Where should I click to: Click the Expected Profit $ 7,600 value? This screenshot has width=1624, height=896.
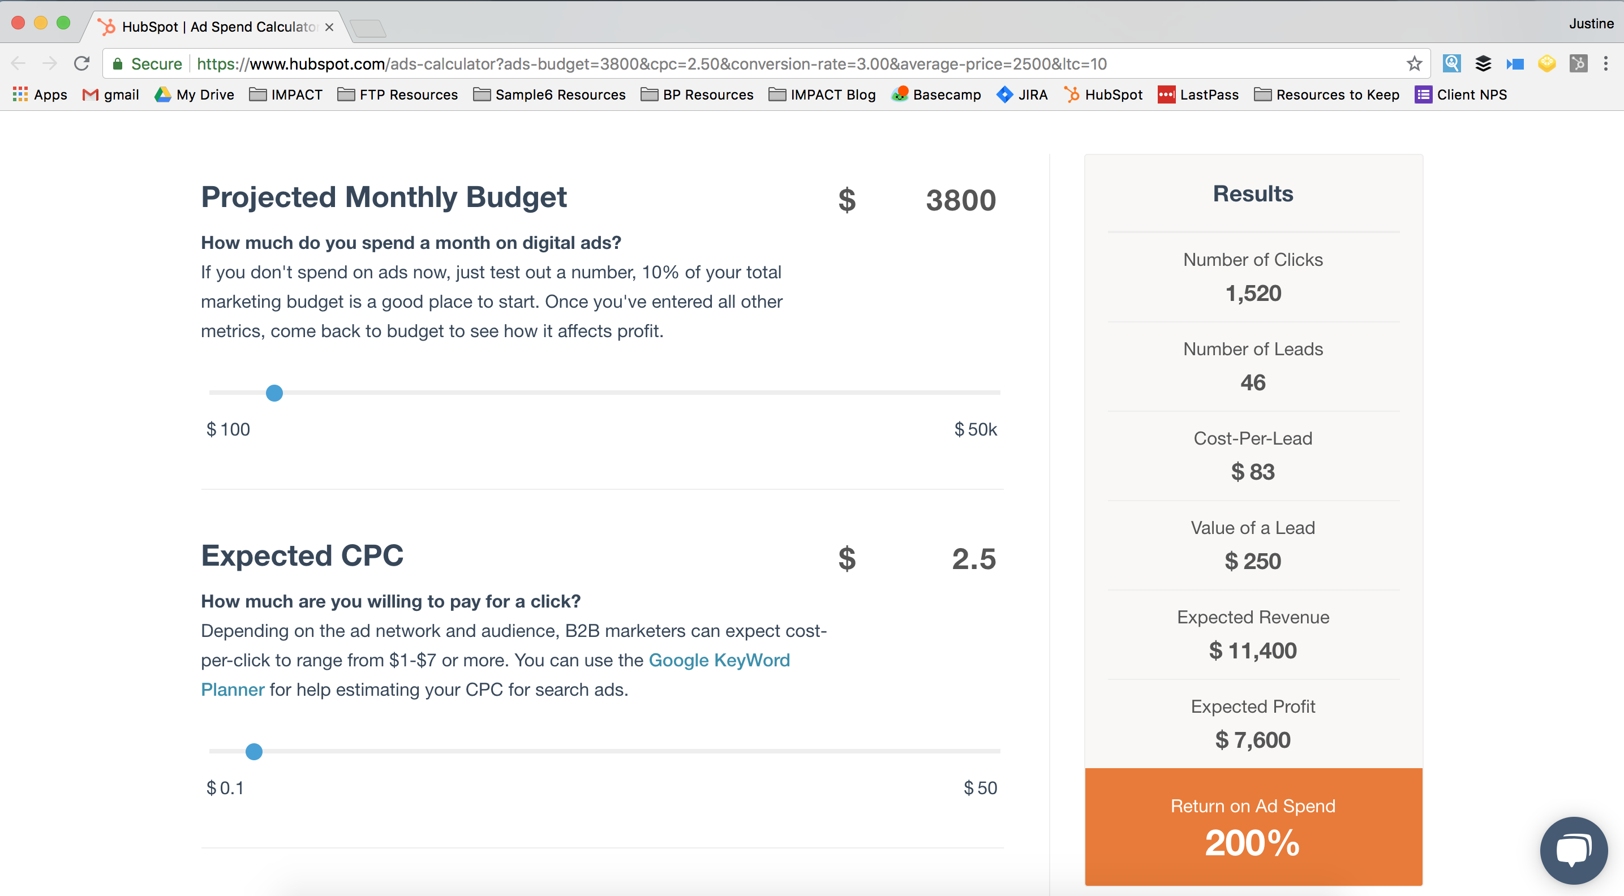[x=1253, y=740]
